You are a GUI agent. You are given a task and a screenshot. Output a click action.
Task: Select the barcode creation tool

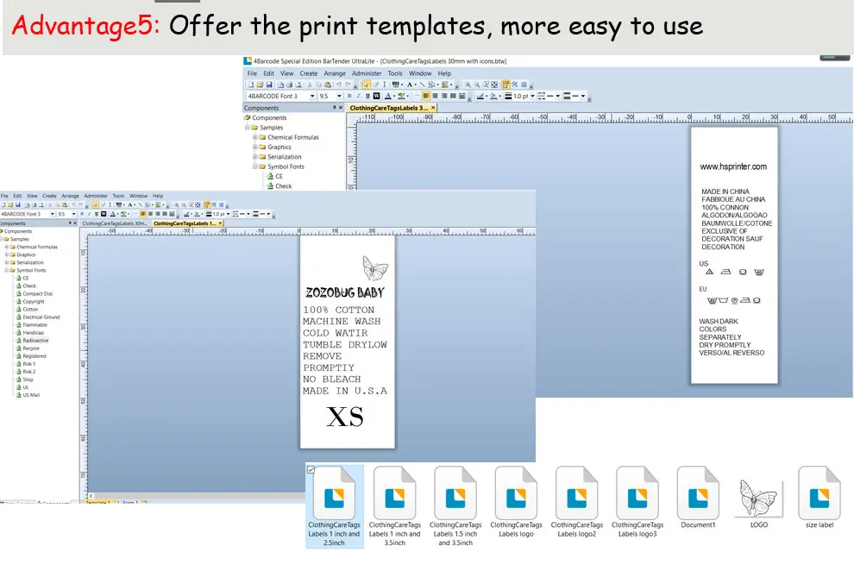point(395,85)
